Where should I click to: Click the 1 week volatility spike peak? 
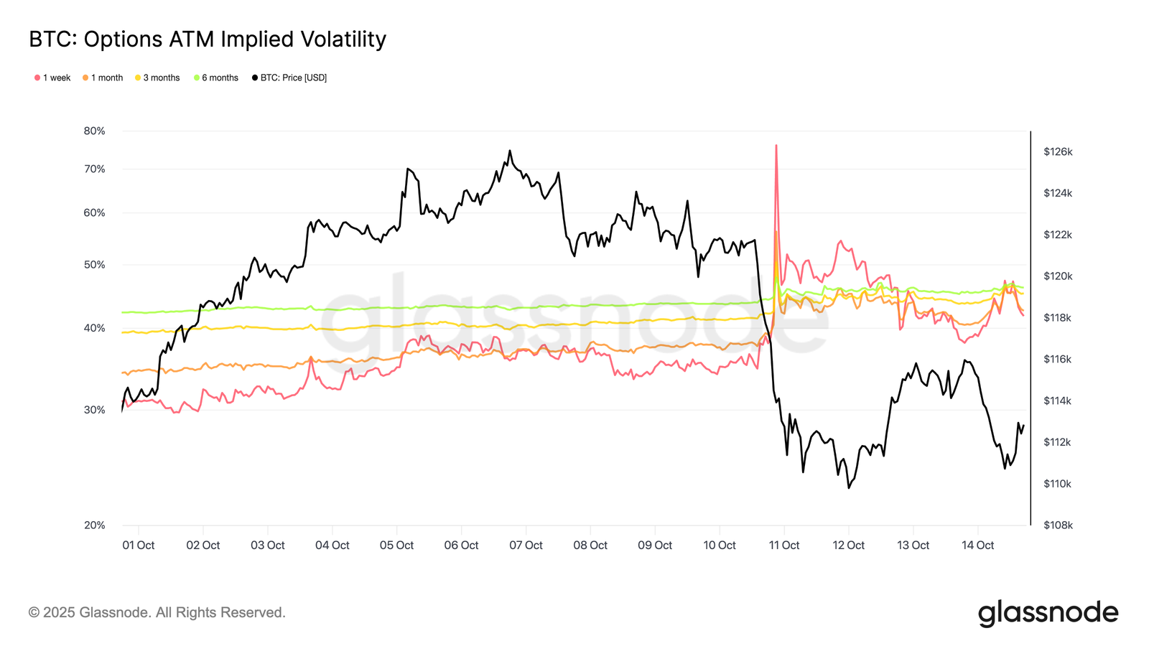point(776,146)
